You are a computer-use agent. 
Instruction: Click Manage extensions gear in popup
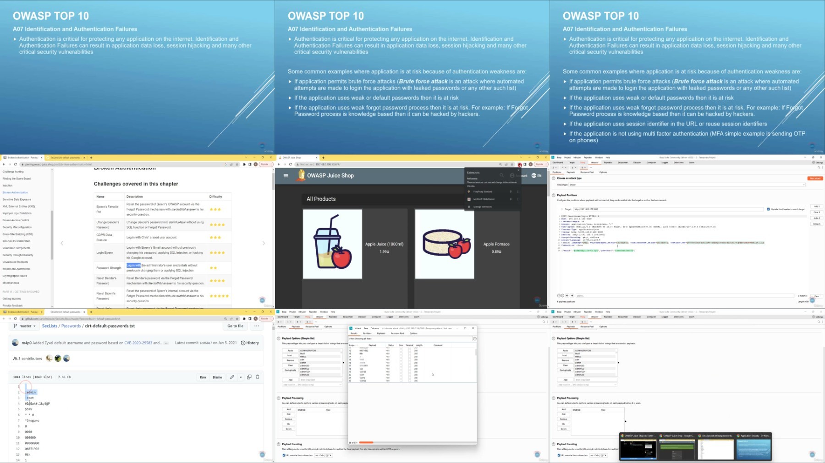pos(469,207)
